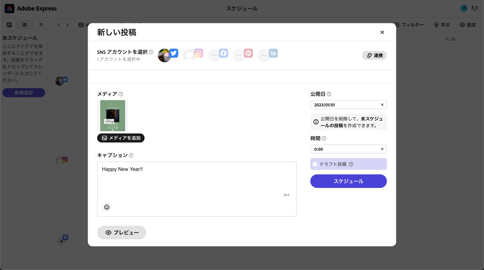Click the 時間 time field
This screenshot has height=270, width=484.
[348, 149]
